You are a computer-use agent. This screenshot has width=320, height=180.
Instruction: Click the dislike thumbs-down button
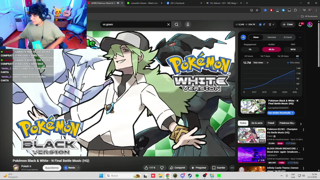click(162, 168)
